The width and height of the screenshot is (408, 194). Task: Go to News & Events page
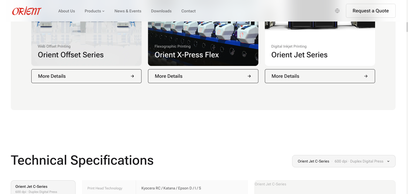pyautogui.click(x=128, y=11)
